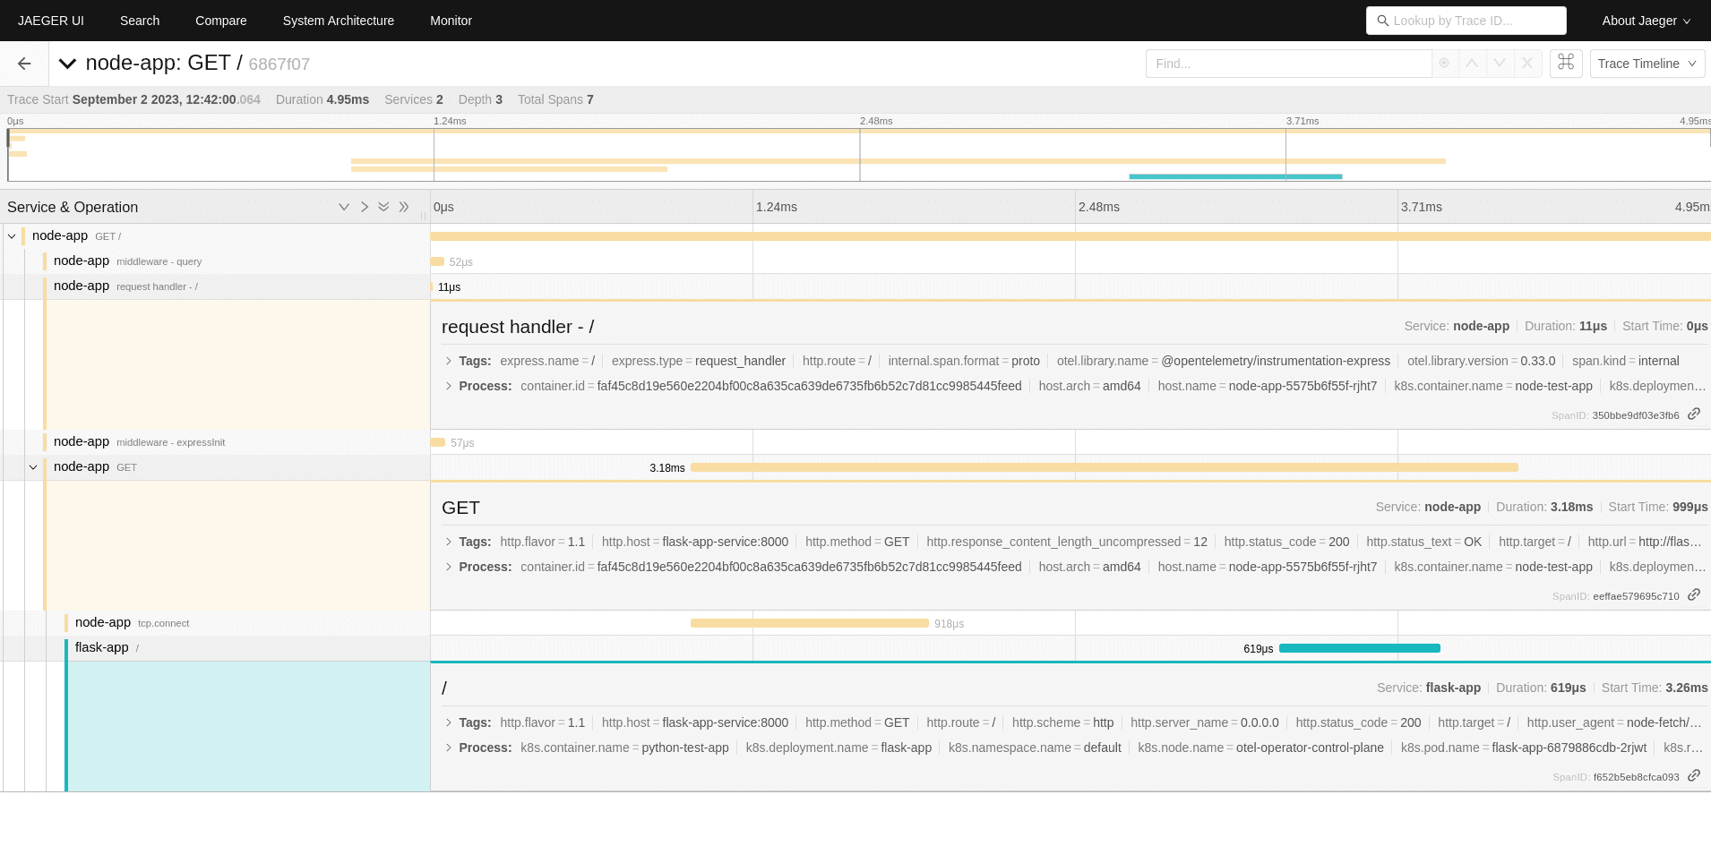1711x846 pixels.
Task: Click expand-all icon in Service & Operation header
Action: pos(383,207)
